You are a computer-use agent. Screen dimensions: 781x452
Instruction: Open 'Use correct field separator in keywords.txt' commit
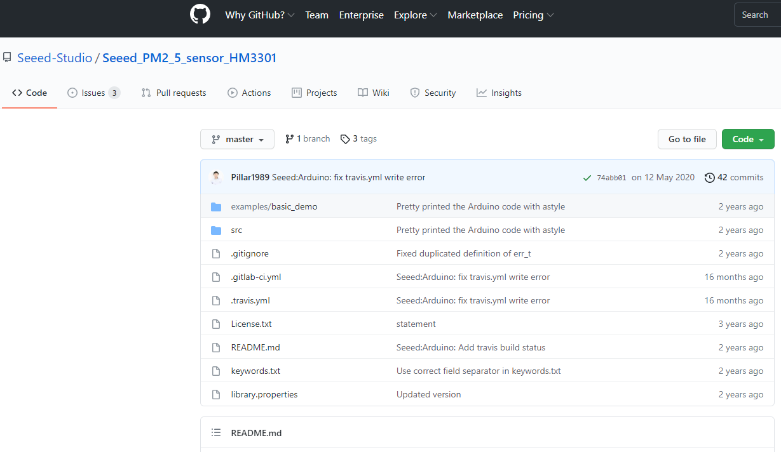(479, 371)
